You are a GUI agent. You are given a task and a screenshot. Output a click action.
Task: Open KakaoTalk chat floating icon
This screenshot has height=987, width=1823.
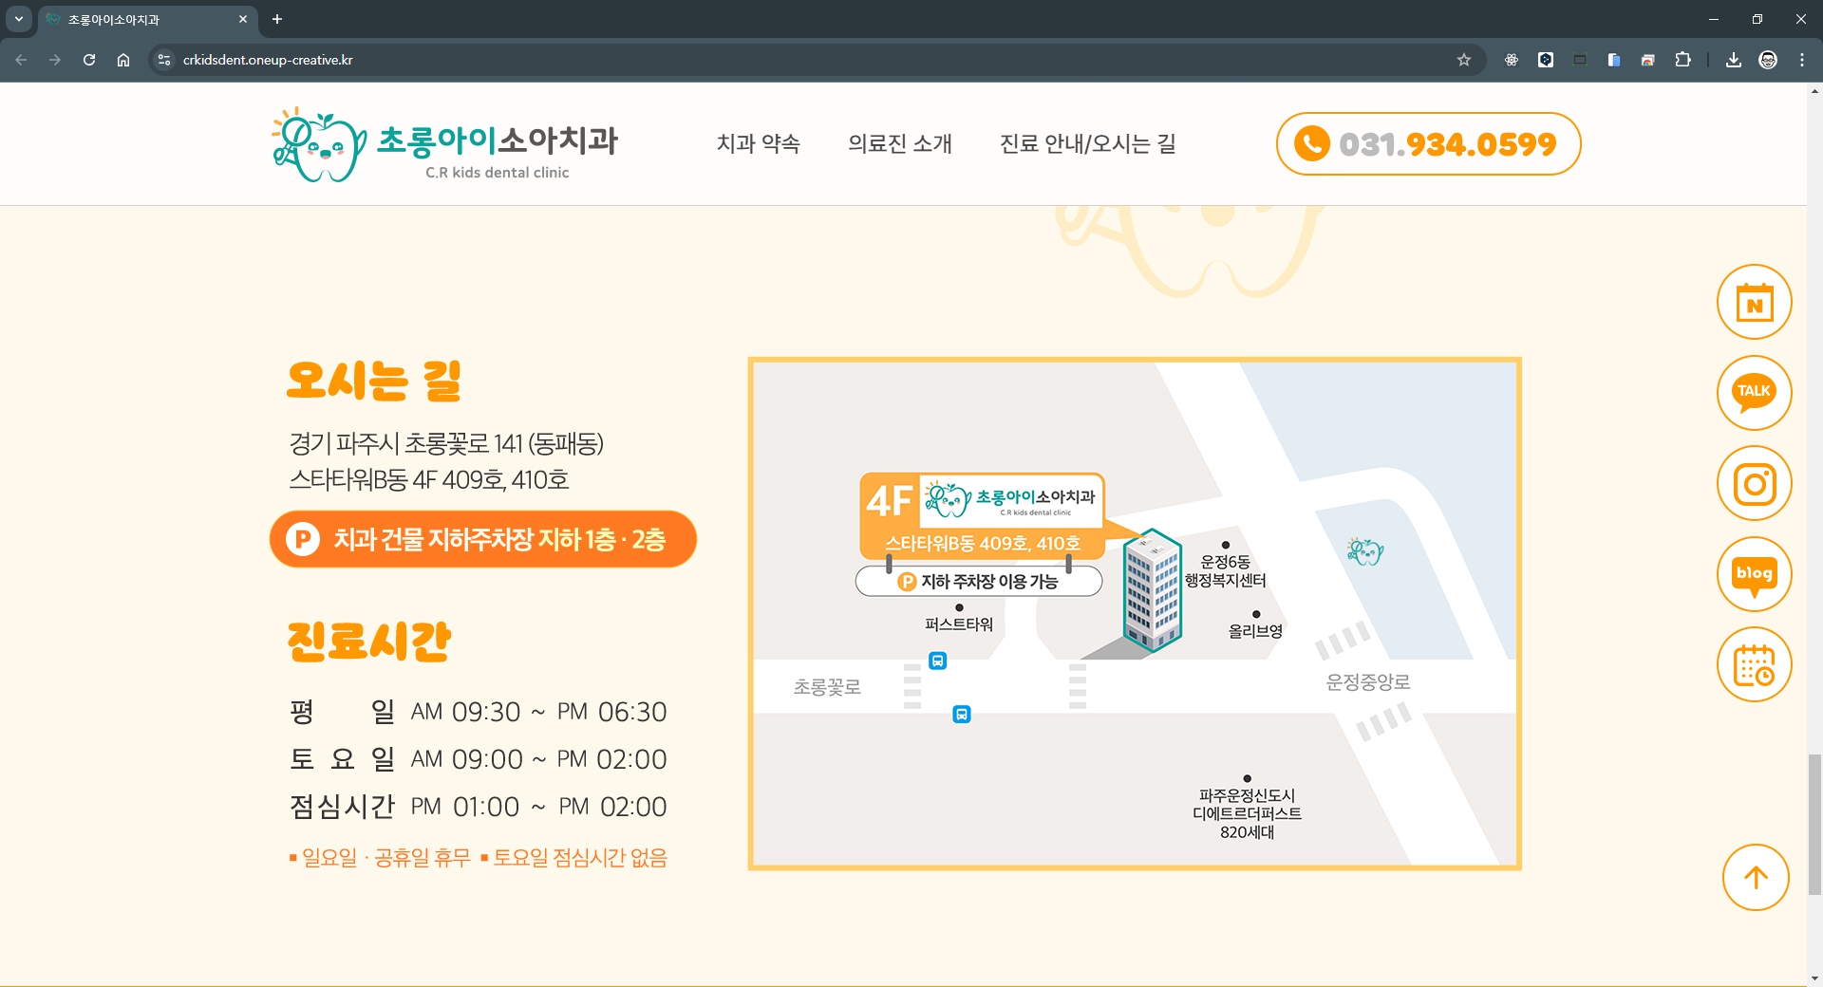(x=1754, y=393)
